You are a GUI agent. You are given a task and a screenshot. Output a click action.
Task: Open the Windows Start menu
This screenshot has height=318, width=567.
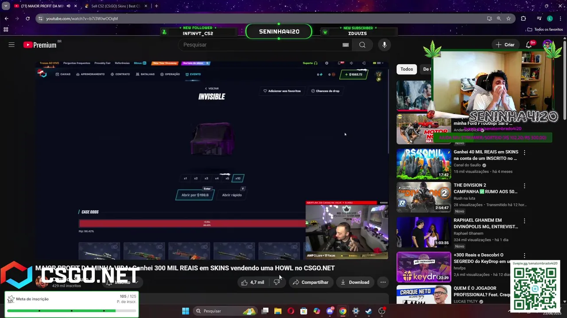point(186,311)
